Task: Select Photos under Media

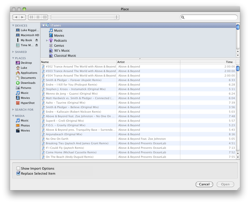Action: pyautogui.click(x=23, y=125)
